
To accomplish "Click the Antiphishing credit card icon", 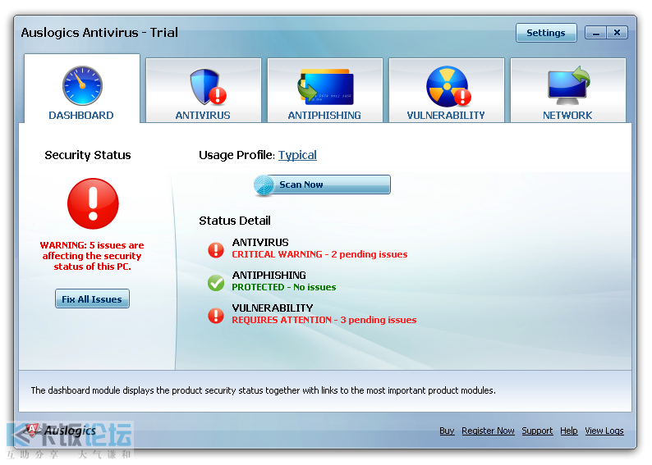I will [x=325, y=86].
